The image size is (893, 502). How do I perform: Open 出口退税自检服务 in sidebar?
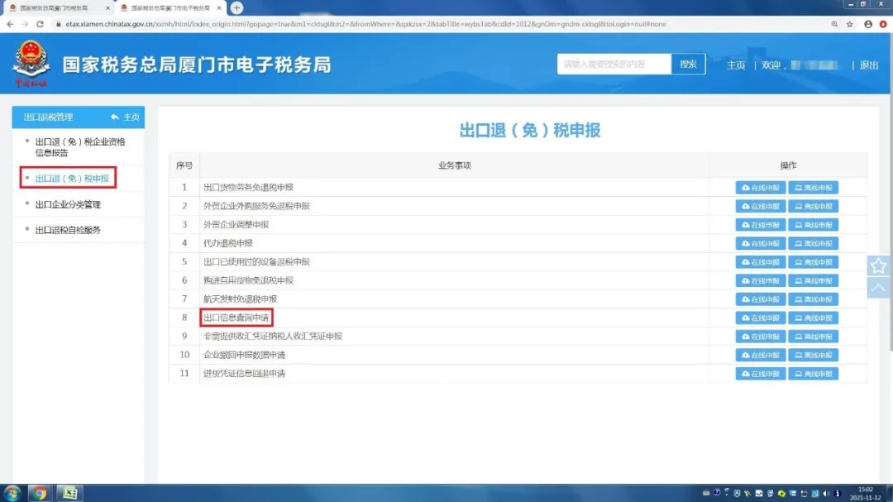[x=68, y=230]
